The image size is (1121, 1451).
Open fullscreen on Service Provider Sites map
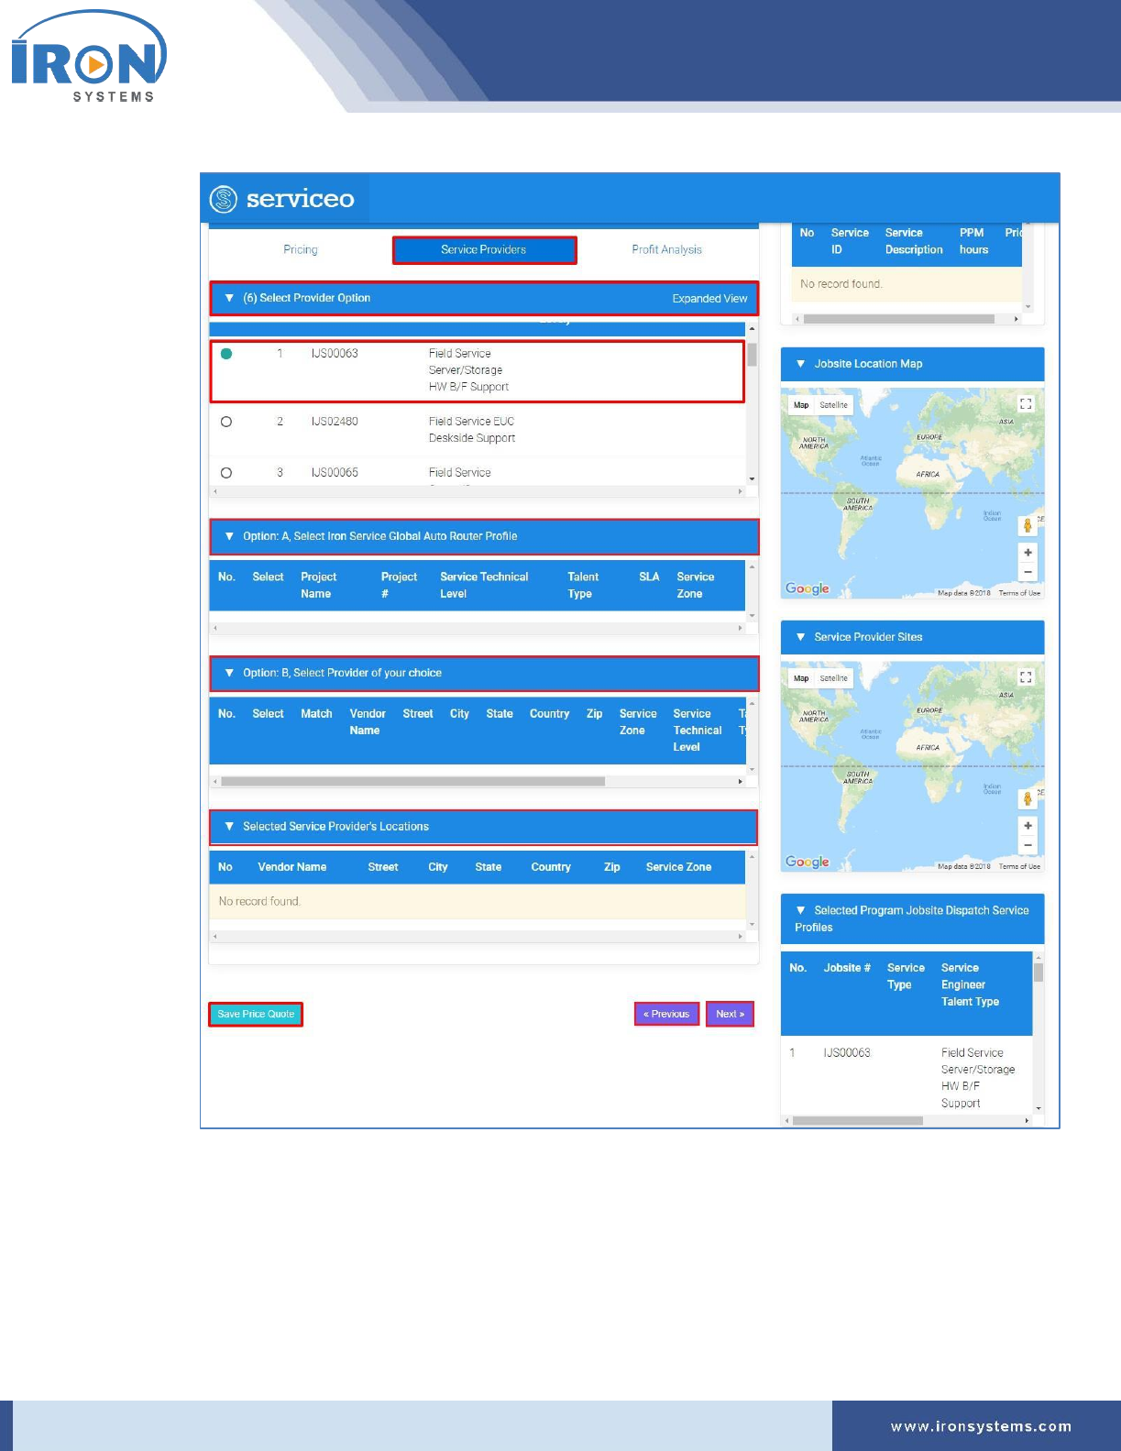1026,677
